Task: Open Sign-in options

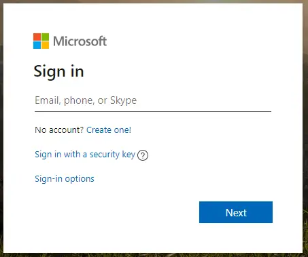Action: point(65,179)
